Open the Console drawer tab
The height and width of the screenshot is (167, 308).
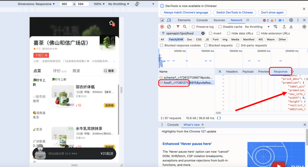point(173,125)
